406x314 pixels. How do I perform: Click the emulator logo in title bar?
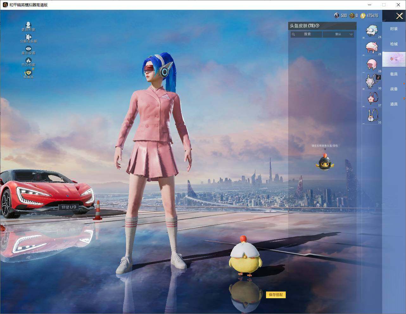click(5, 5)
